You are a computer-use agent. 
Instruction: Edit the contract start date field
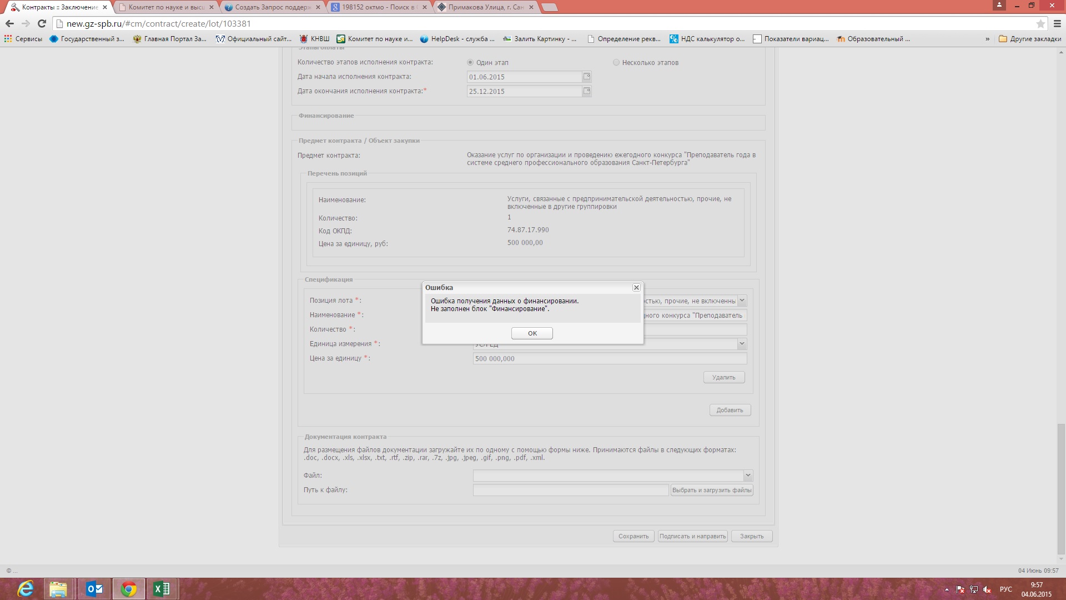point(524,77)
